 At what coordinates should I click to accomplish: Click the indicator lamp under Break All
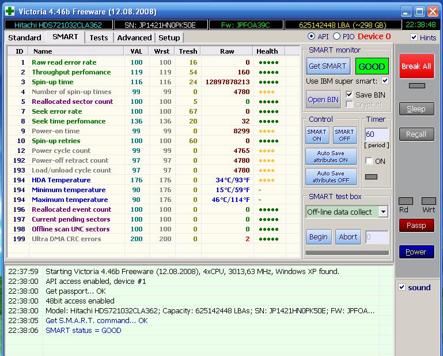click(417, 85)
